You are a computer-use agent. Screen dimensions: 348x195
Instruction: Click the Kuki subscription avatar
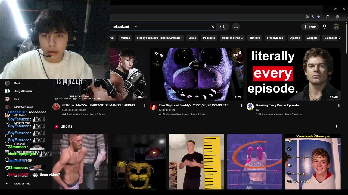[x=7, y=83]
